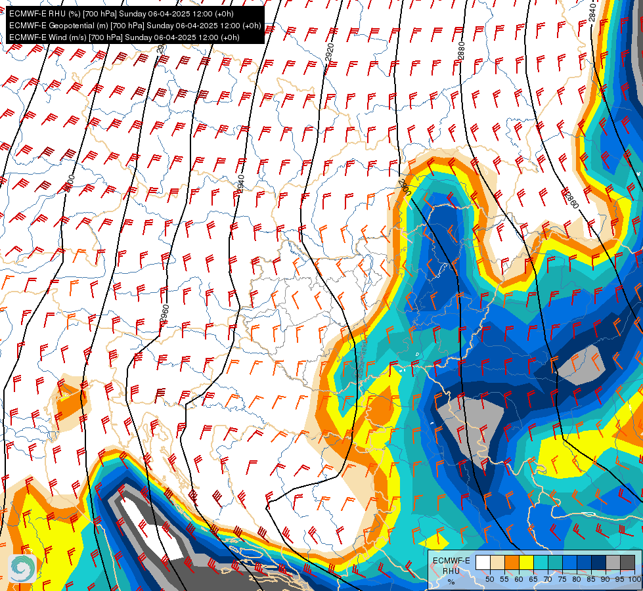Select the cyan 65–70% legend swatch

(x=541, y=562)
